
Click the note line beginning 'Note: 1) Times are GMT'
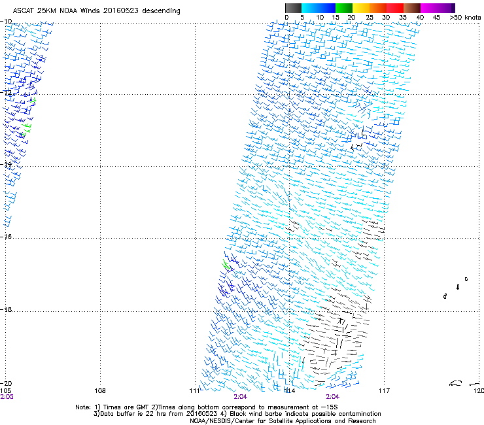coord(207,407)
